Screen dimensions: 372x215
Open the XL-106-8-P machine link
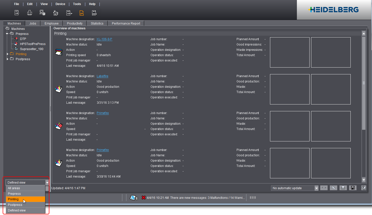click(x=104, y=39)
